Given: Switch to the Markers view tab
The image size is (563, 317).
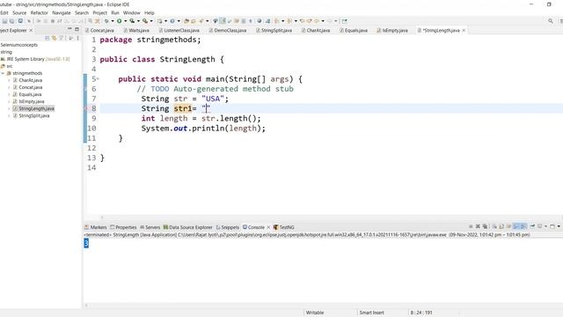Looking at the screenshot, I should pos(96,227).
